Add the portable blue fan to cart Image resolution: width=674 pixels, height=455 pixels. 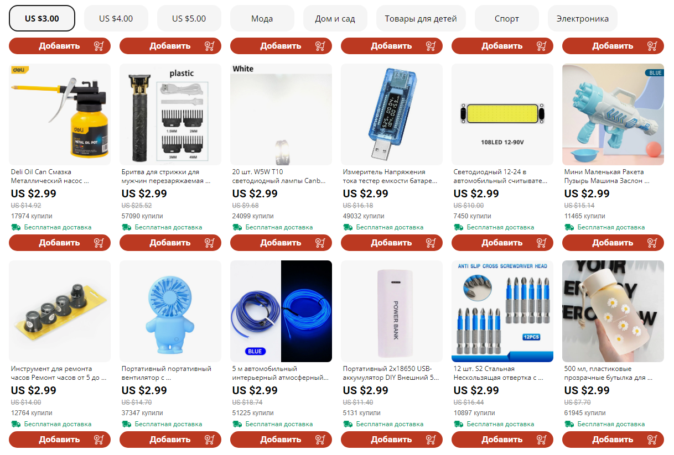pyautogui.click(x=170, y=440)
